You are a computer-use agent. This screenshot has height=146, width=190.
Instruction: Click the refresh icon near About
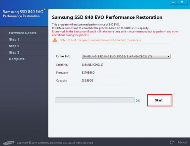(x=172, y=142)
